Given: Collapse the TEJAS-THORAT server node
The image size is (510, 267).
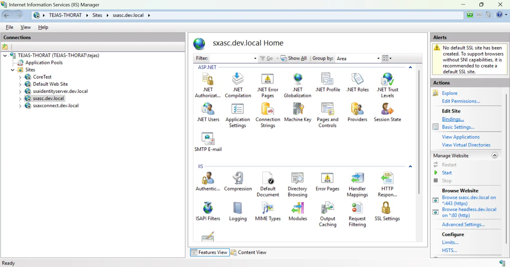Looking at the screenshot, I should coord(5,55).
